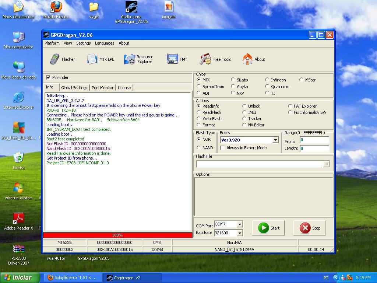Open the avg_free_stb installer icon

18,131
